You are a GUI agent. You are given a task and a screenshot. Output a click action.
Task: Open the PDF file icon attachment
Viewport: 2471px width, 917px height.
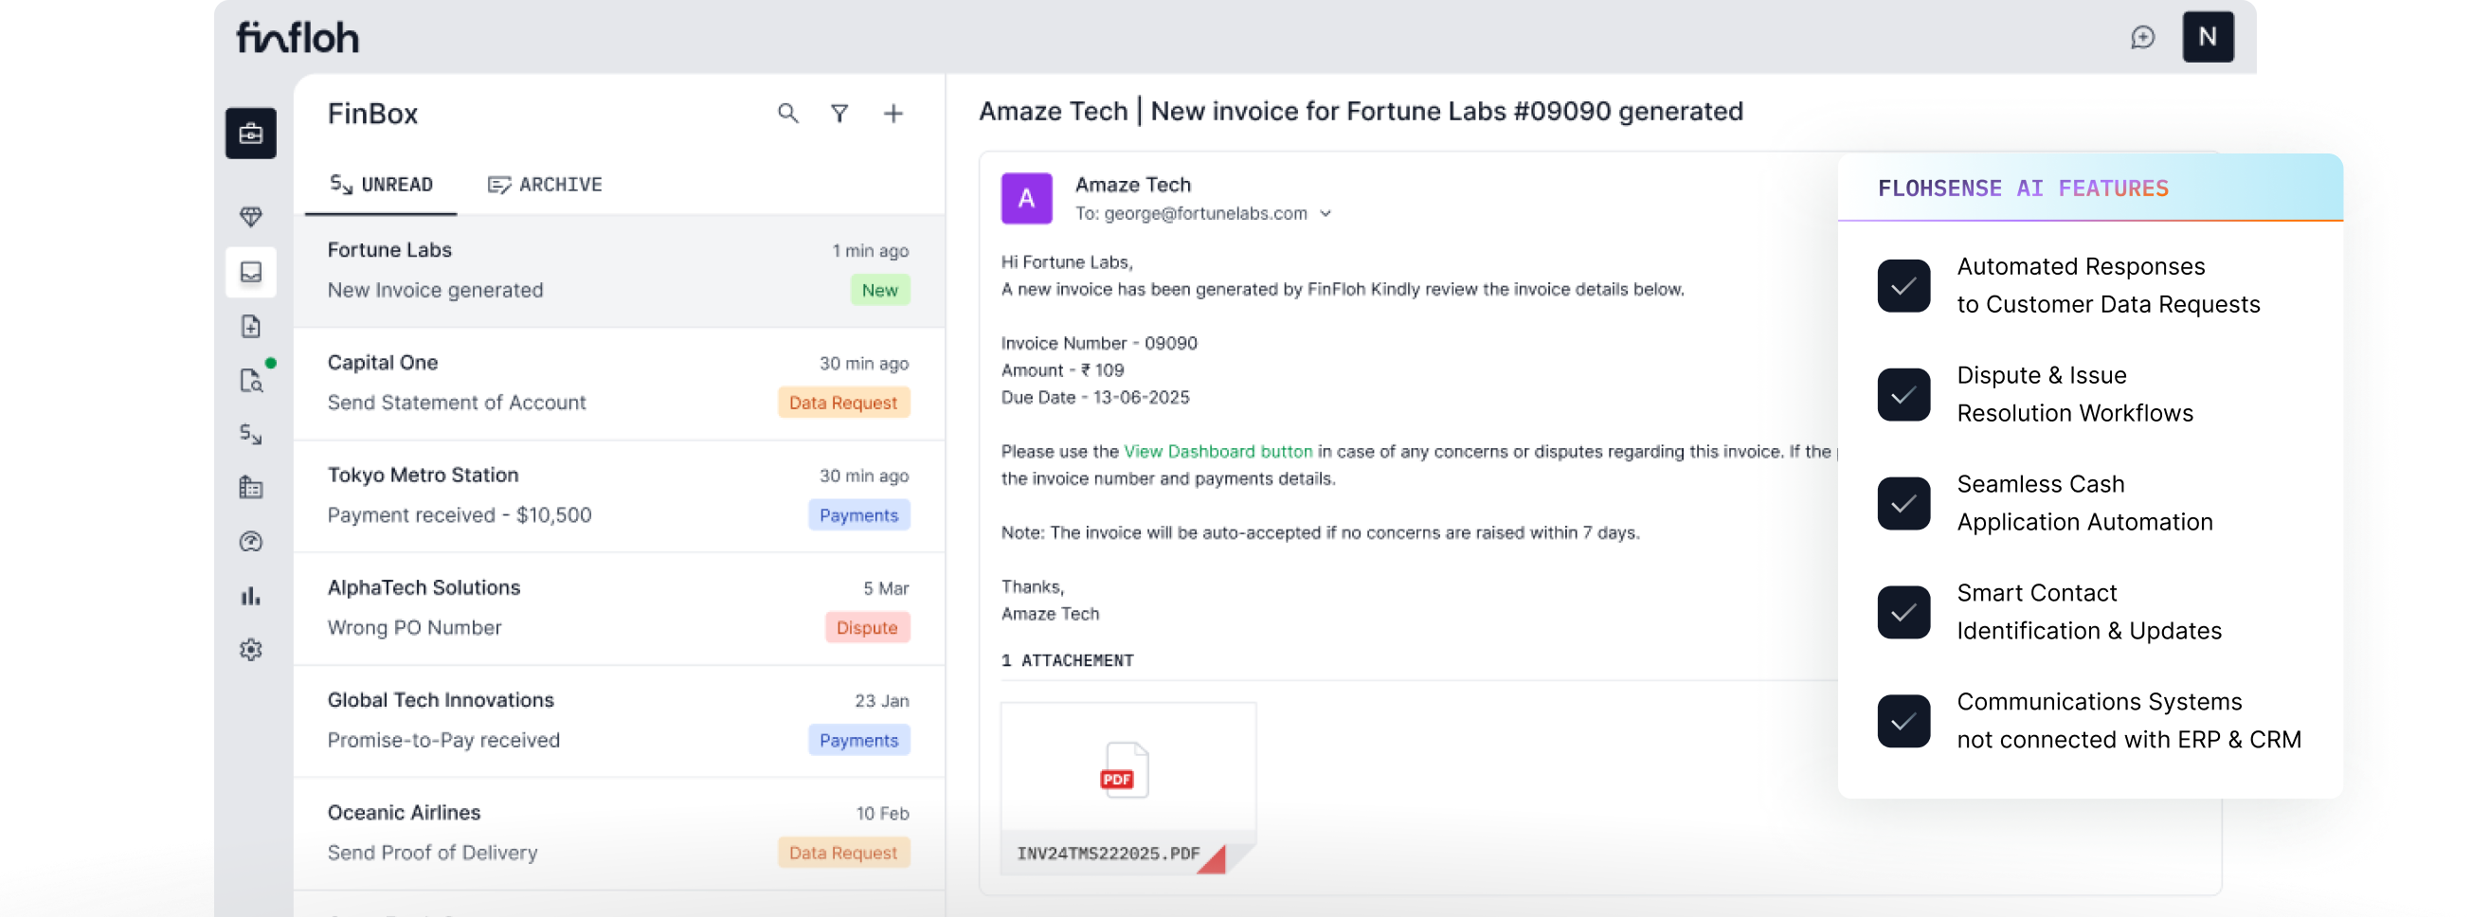1126,769
